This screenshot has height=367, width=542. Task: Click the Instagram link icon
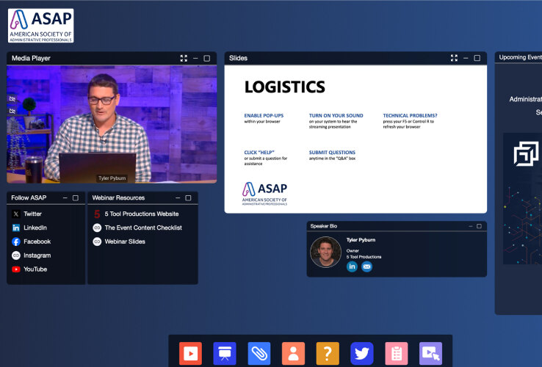coord(16,255)
